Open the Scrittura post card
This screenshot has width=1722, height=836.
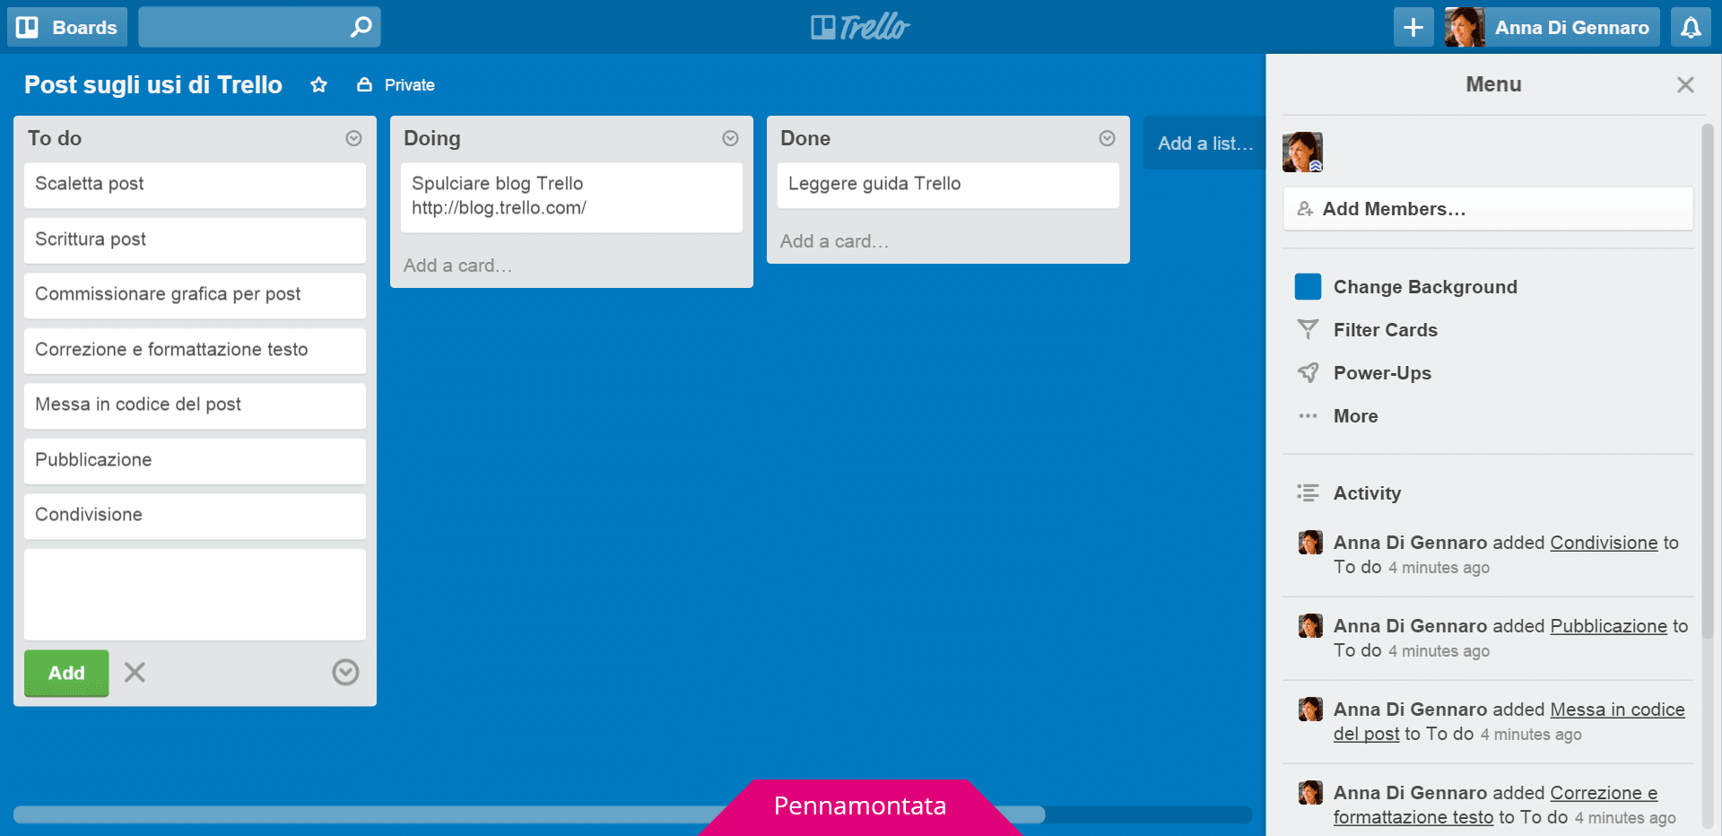click(x=195, y=240)
